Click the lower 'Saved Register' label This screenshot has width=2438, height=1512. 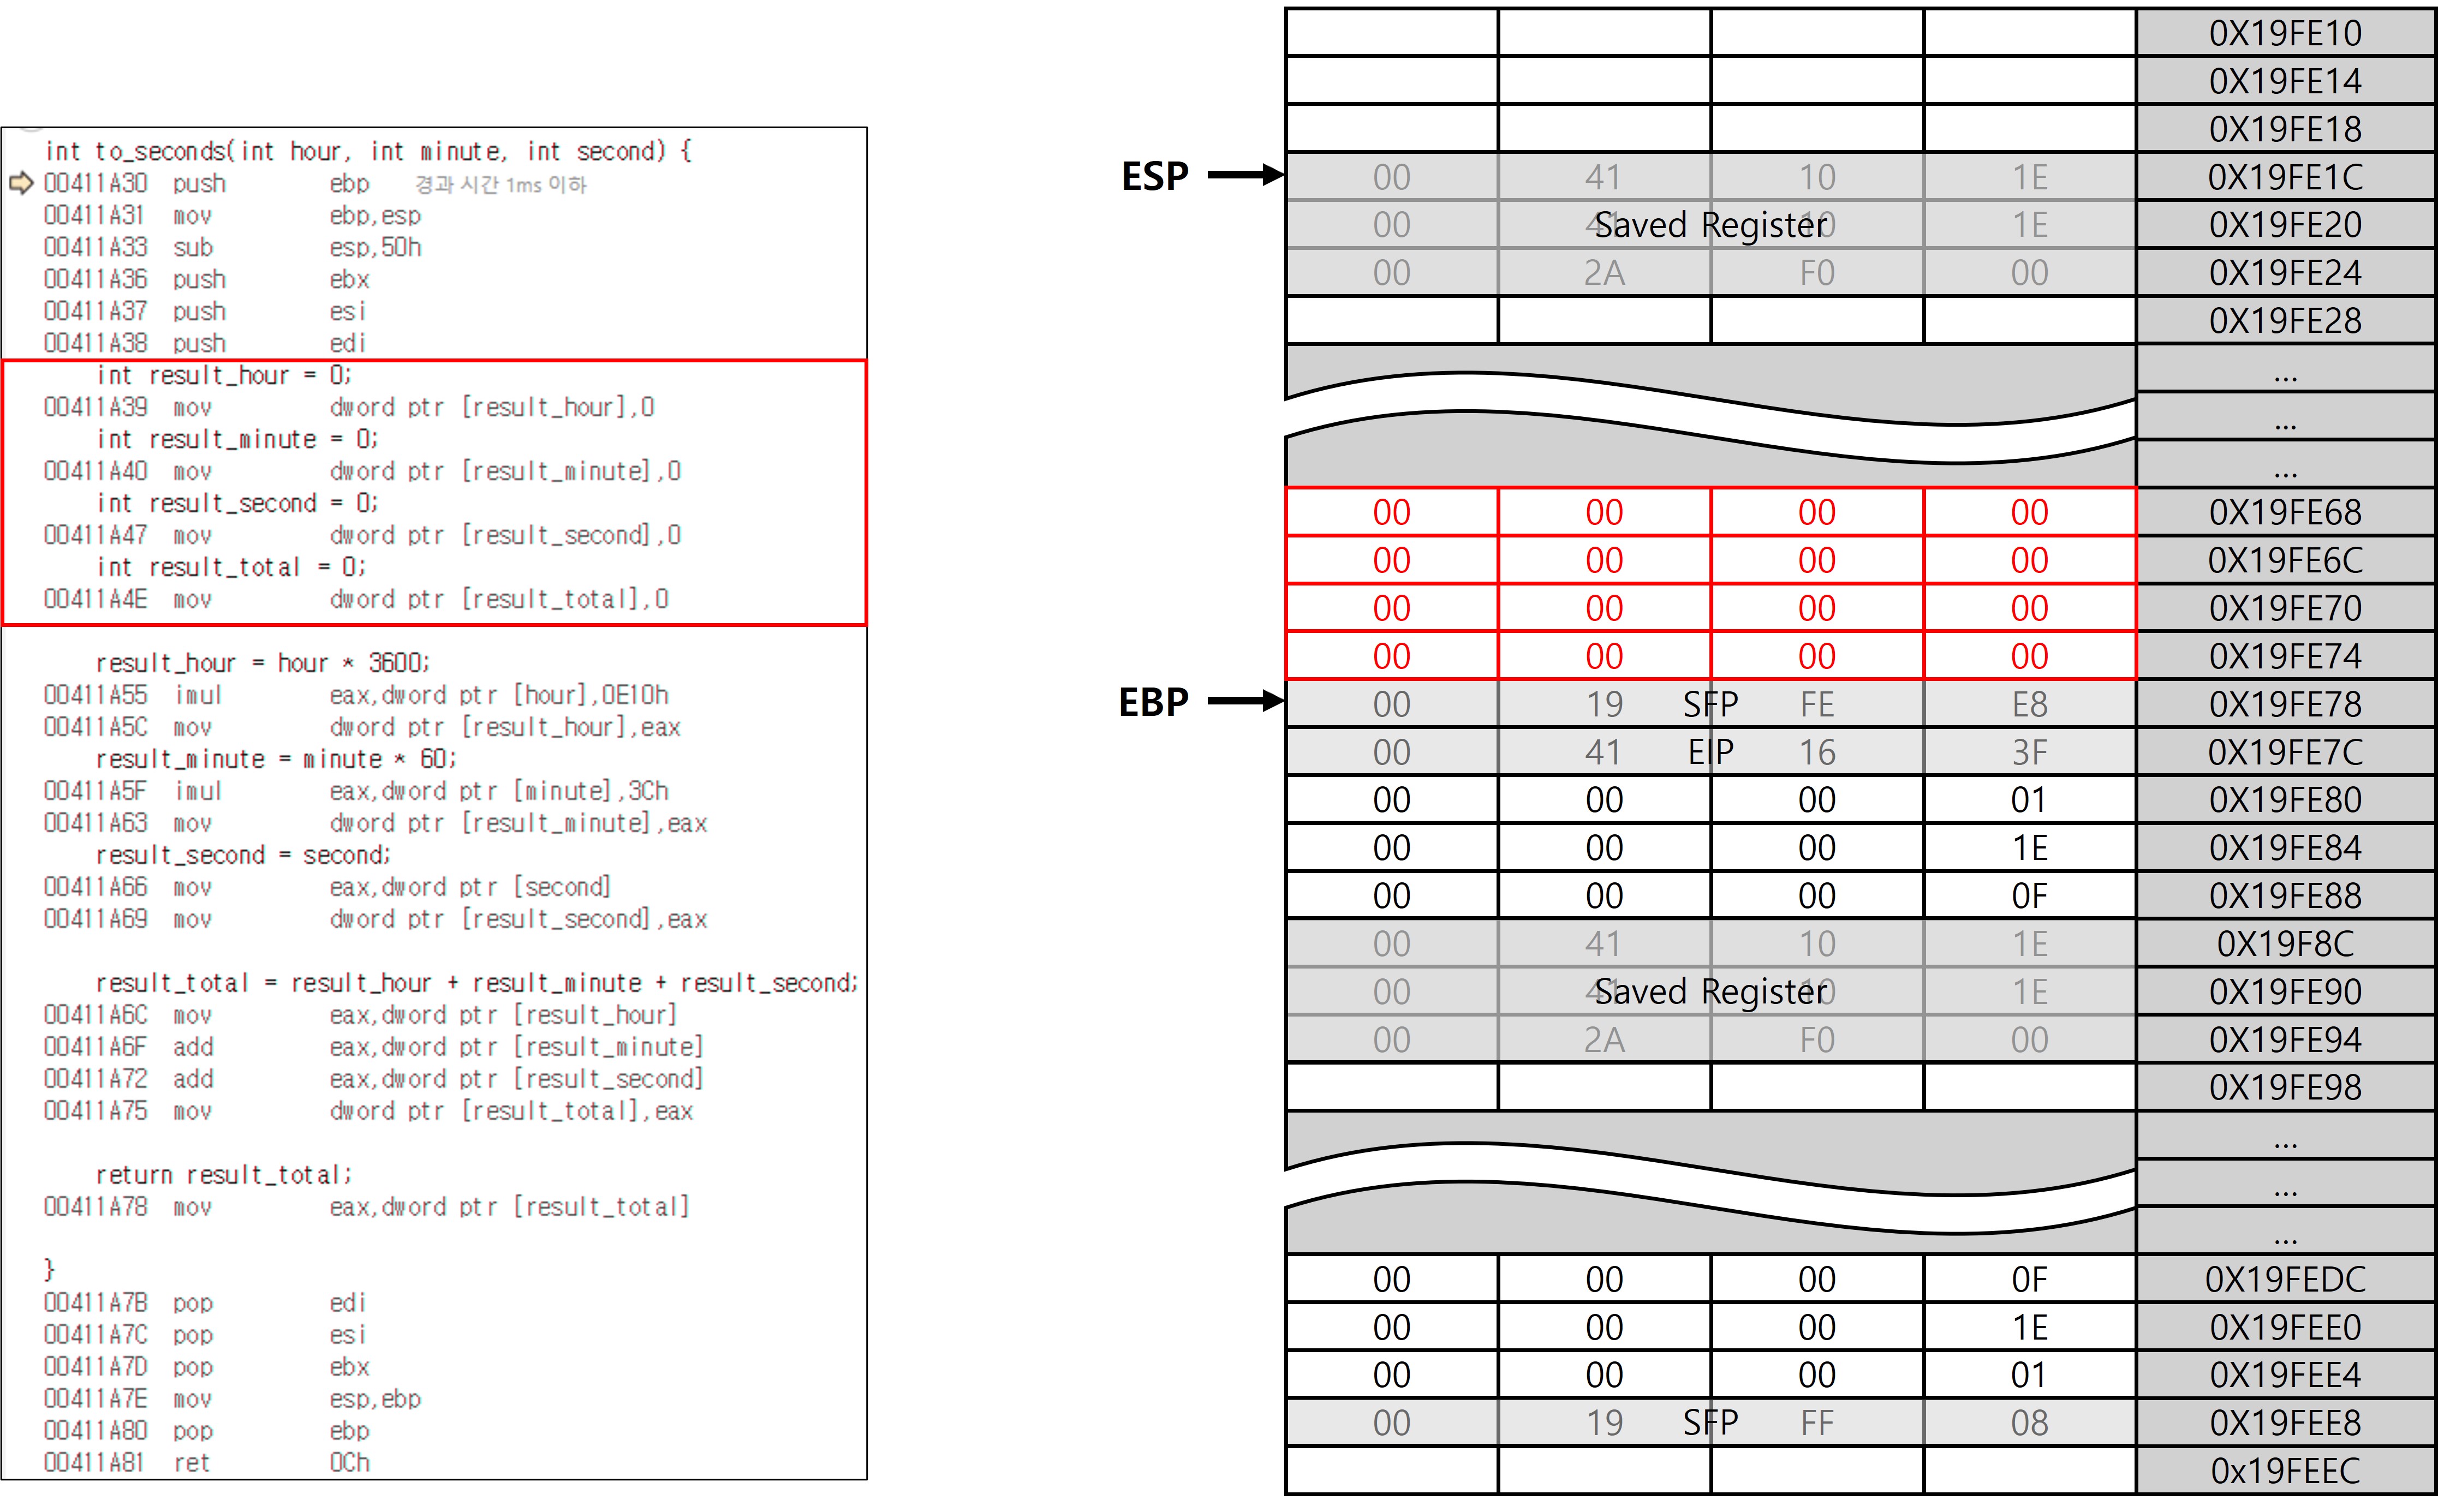(1710, 992)
